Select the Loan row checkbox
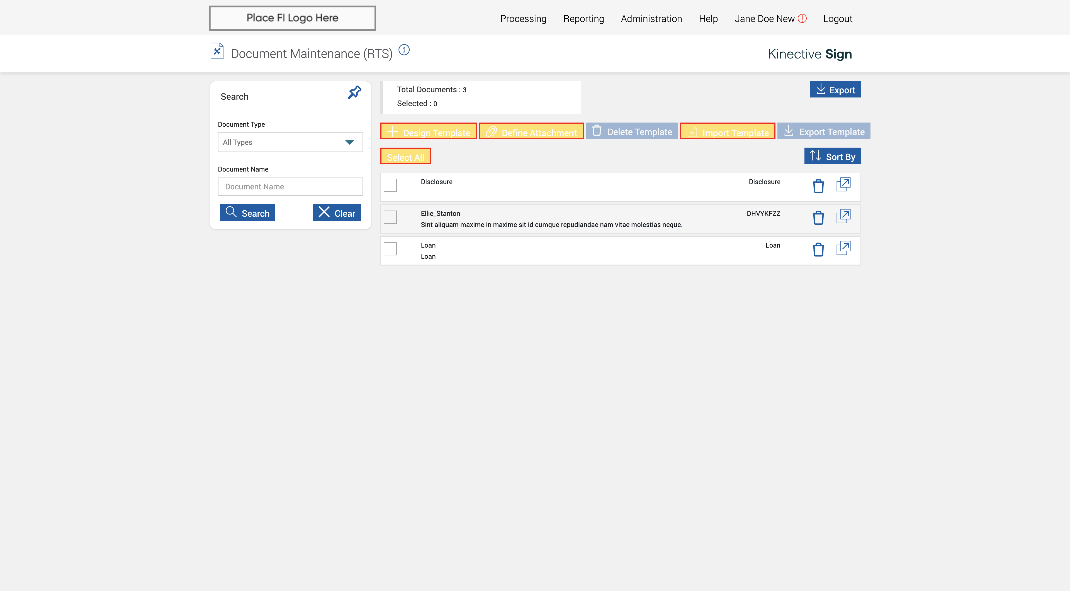1070x591 pixels. click(x=390, y=249)
